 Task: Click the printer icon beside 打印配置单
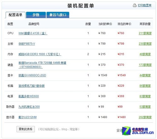point(135,5)
